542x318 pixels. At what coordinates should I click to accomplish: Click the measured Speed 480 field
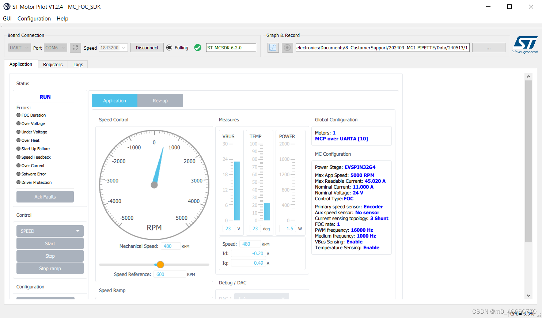[x=250, y=244]
